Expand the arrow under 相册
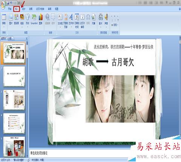Viewport: 181px width, 162px height. point(22,27)
